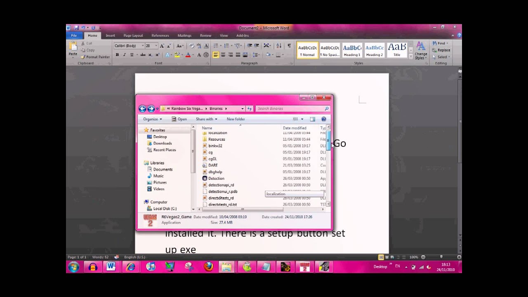This screenshot has height=297, width=528.
Task: Apply Italic formatting in Word ribbon
Action: click(124, 55)
